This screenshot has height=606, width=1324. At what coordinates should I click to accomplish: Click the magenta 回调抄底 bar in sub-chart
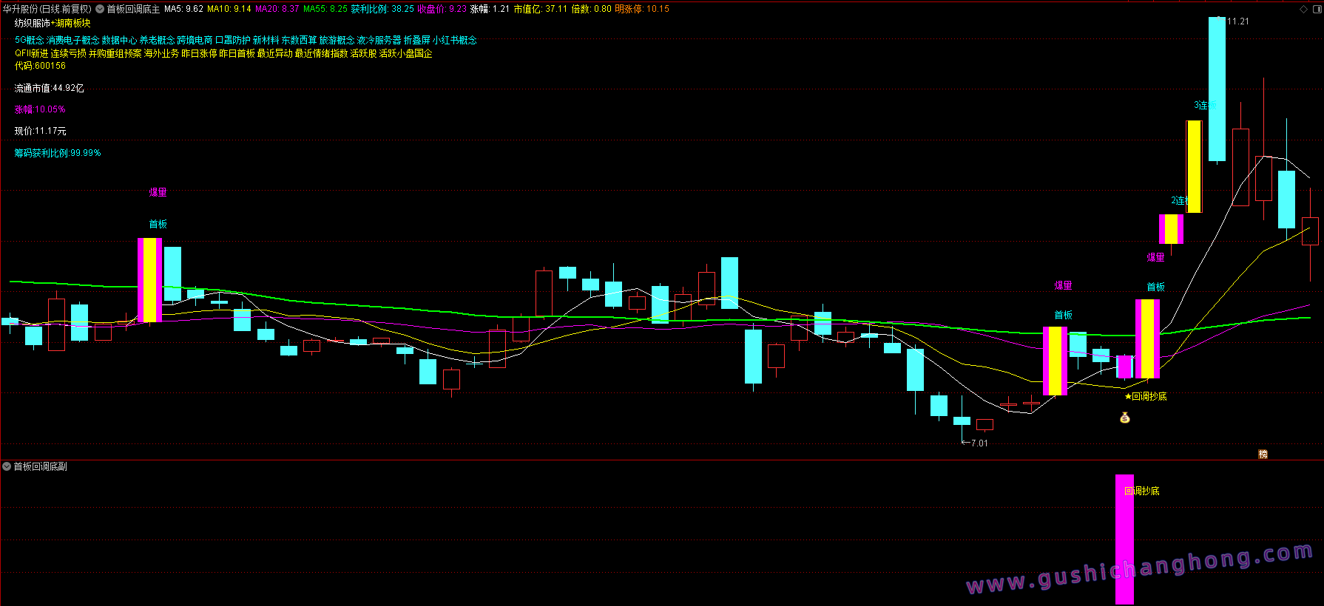[x=1124, y=539]
